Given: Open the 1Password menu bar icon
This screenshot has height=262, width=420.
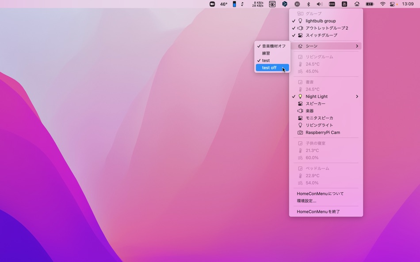Looking at the screenshot, I should [297, 4].
